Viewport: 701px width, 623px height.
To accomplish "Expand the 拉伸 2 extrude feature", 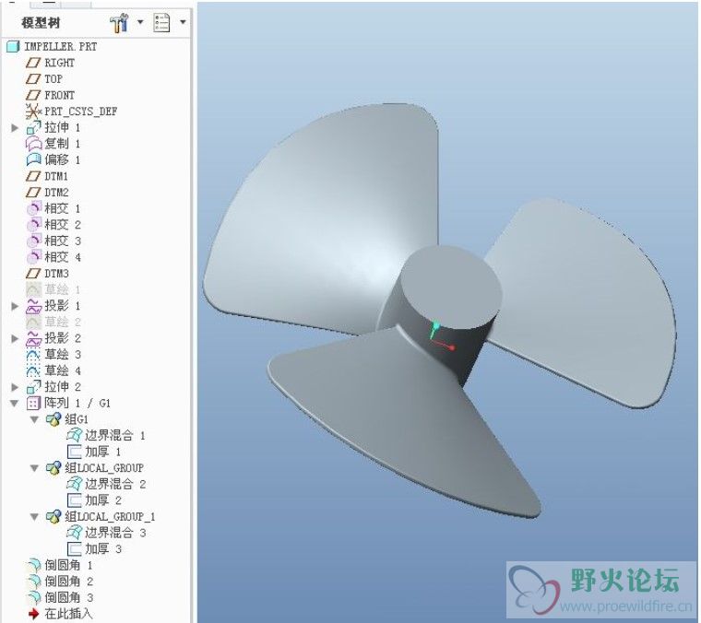I will tap(15, 387).
